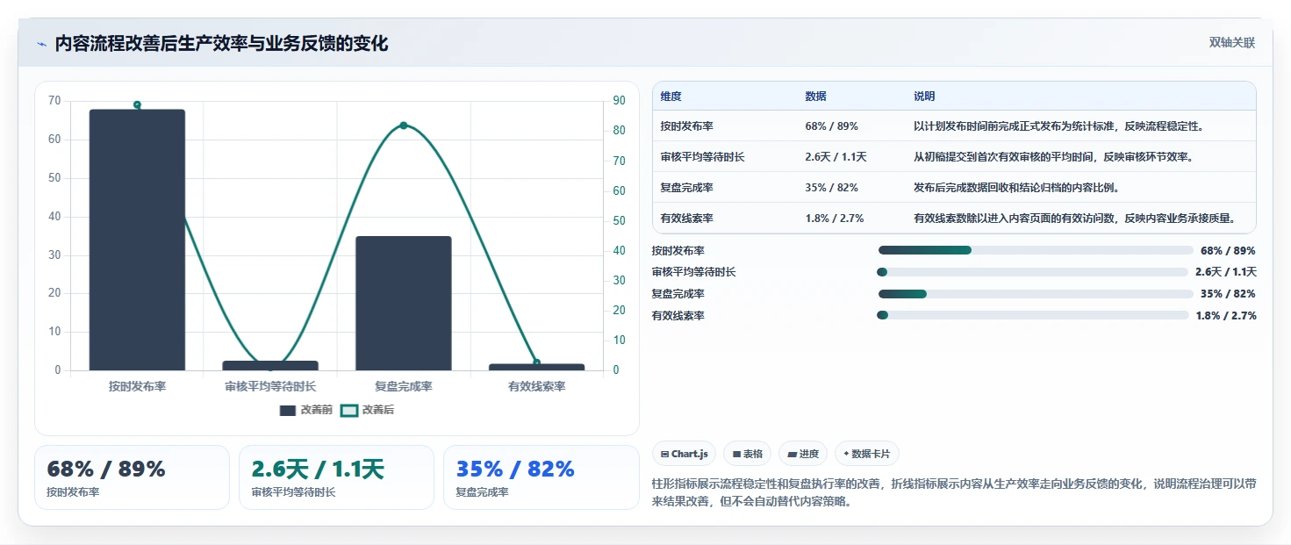Click the dark 改善前 legend swatch
The height and width of the screenshot is (545, 1291).
coord(288,410)
